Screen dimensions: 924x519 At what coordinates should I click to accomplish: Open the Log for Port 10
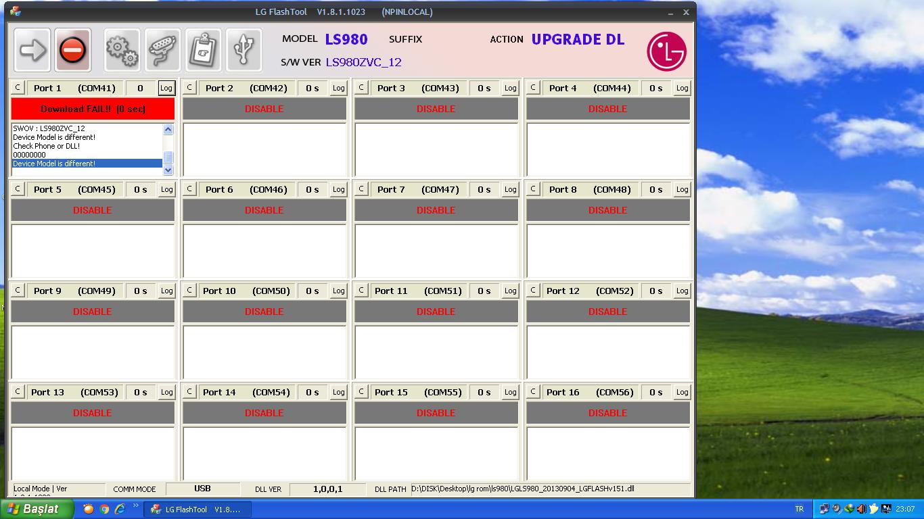(x=338, y=291)
